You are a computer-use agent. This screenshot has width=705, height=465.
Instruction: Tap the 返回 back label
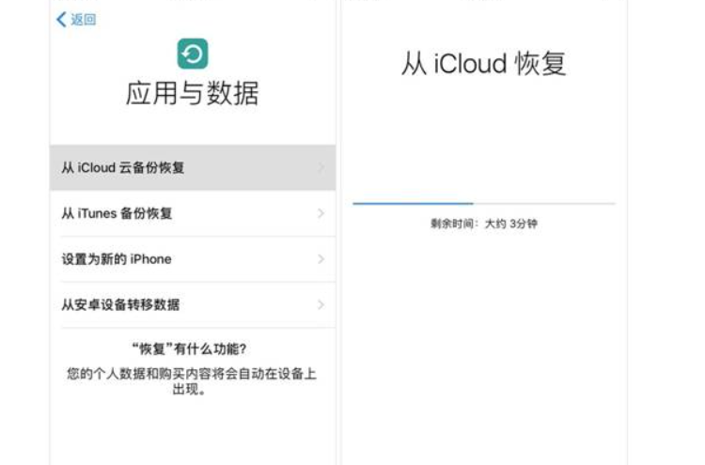coord(84,20)
